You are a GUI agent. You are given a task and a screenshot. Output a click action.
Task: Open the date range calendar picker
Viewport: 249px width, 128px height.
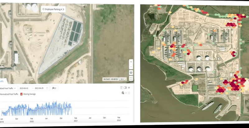(47, 88)
